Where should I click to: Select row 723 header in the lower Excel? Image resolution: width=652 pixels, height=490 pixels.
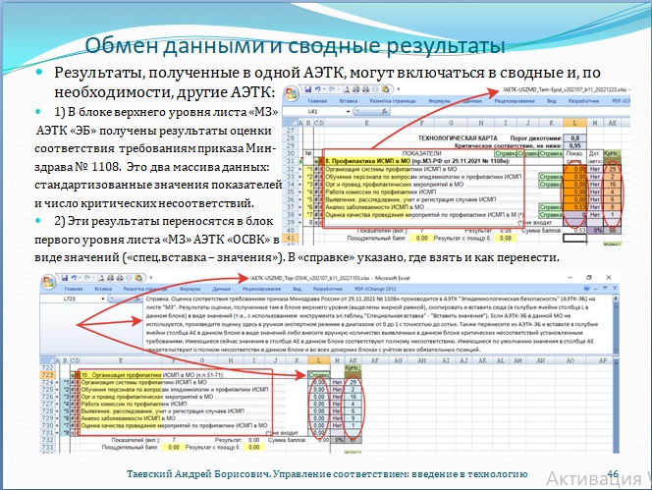click(47, 375)
